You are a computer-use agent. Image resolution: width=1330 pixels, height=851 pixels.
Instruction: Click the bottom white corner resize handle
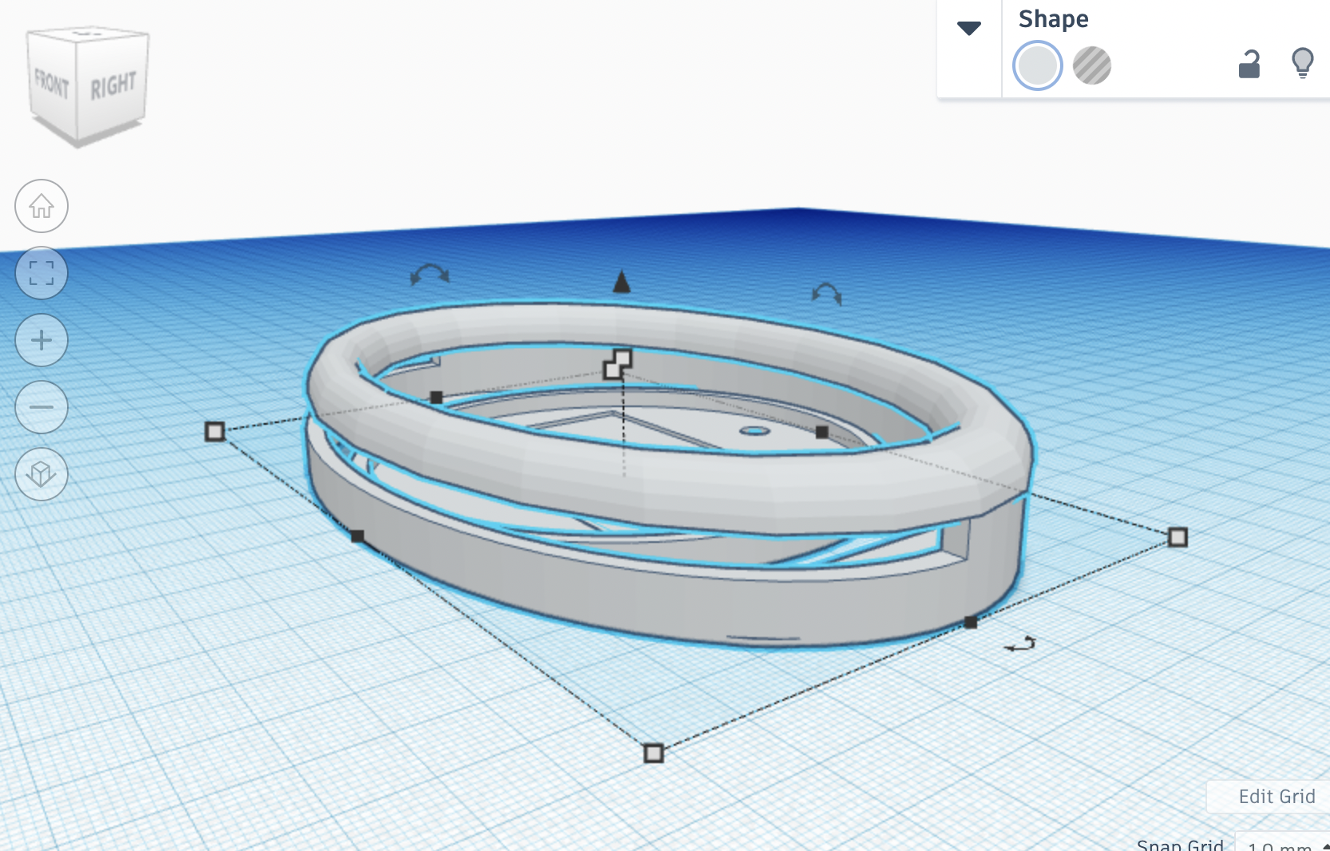pyautogui.click(x=654, y=753)
